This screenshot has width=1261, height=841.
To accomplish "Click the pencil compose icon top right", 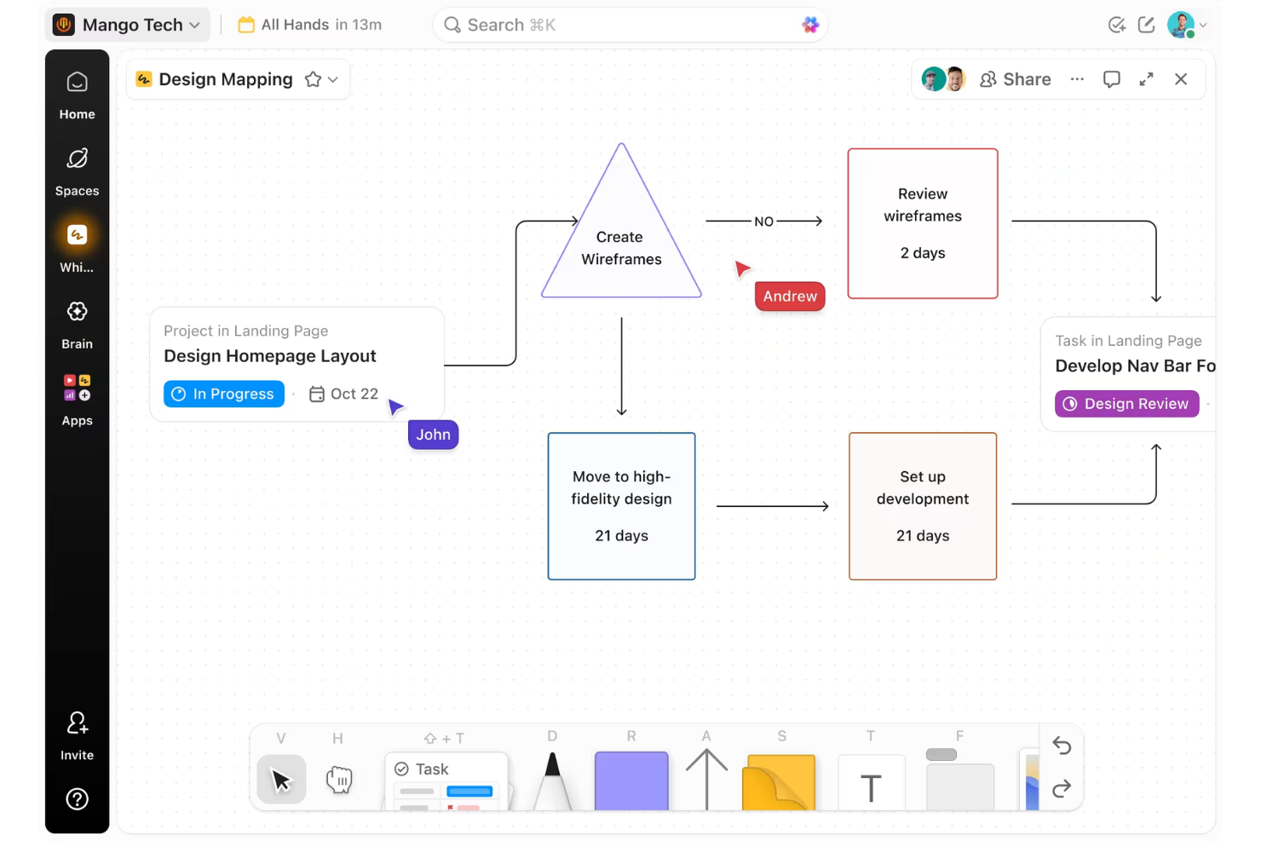I will [x=1146, y=25].
